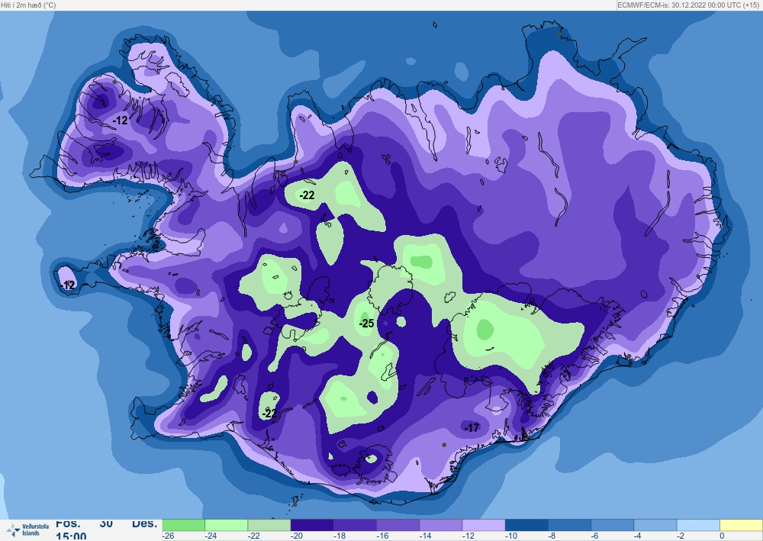This screenshot has width=763, height=541.
Task: Click the -22 label in the southwestern green patch
Action: point(269,414)
